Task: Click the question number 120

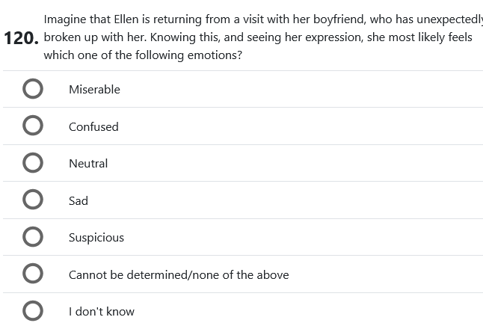Action: 20,39
